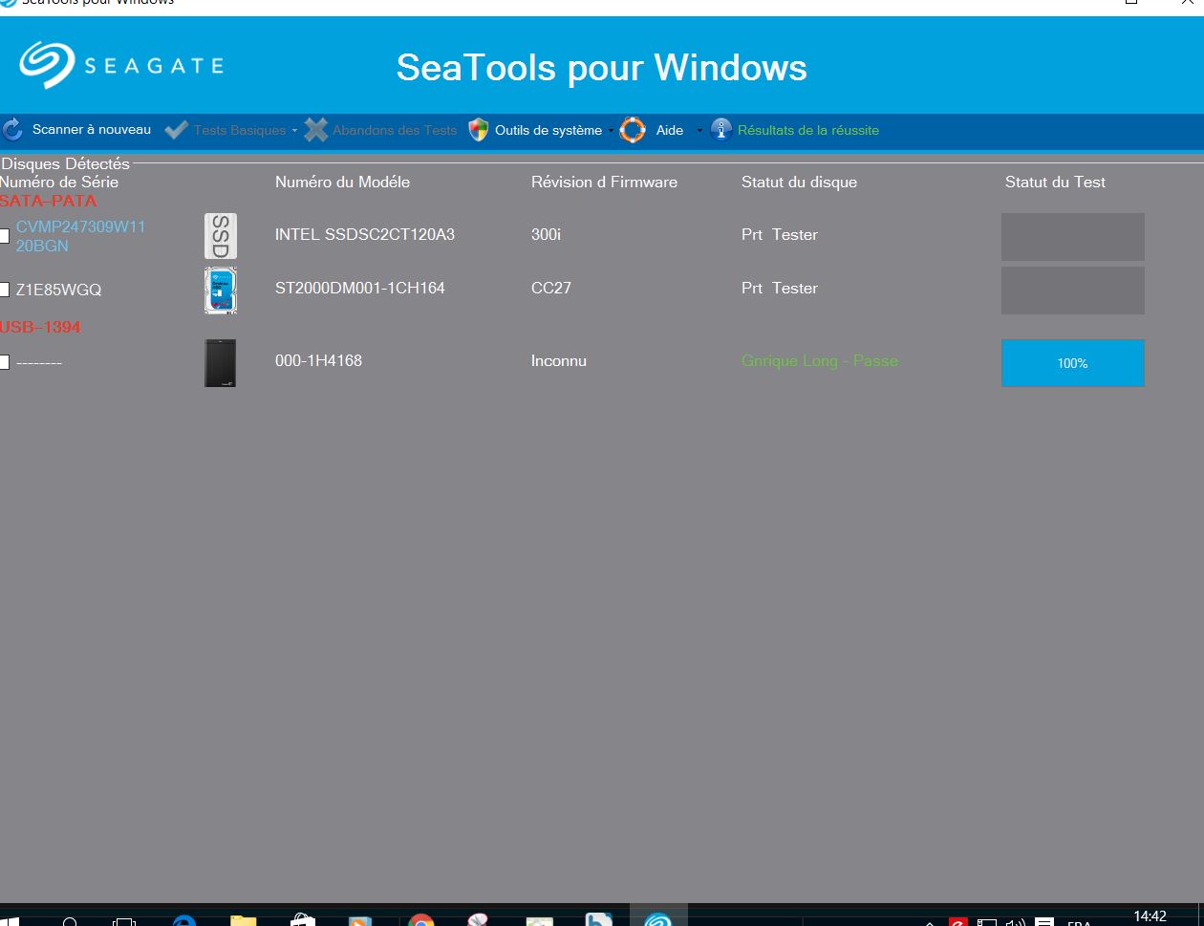The width and height of the screenshot is (1204, 926).
Task: Click the Scanner à nouveau refresh icon
Action: click(x=12, y=130)
